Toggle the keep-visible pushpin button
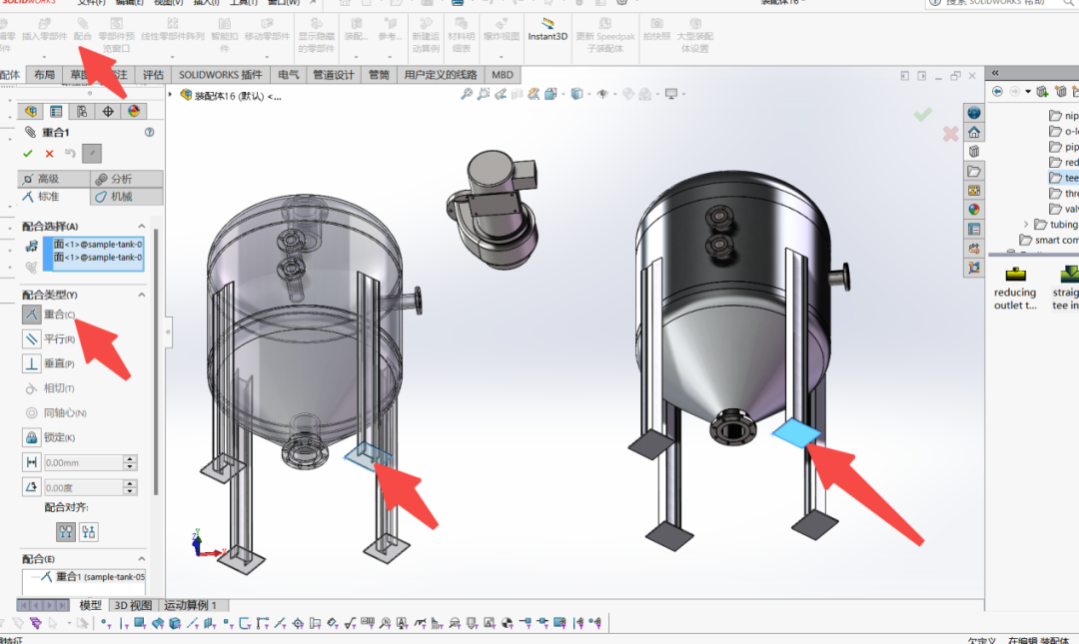The image size is (1079, 644). [x=92, y=154]
